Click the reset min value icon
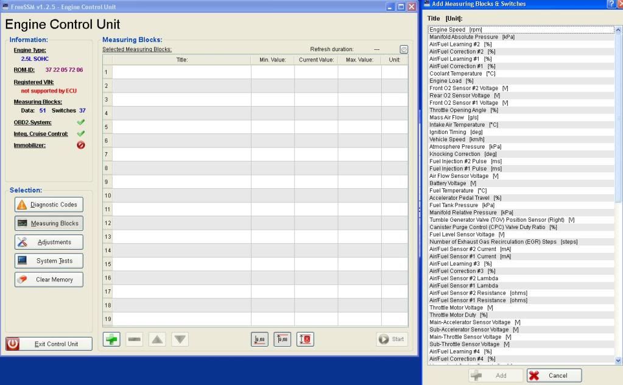This screenshot has width=623, height=385. click(259, 339)
